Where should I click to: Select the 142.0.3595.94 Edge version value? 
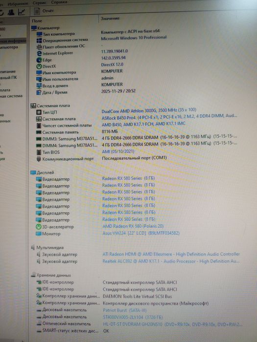click(113, 58)
